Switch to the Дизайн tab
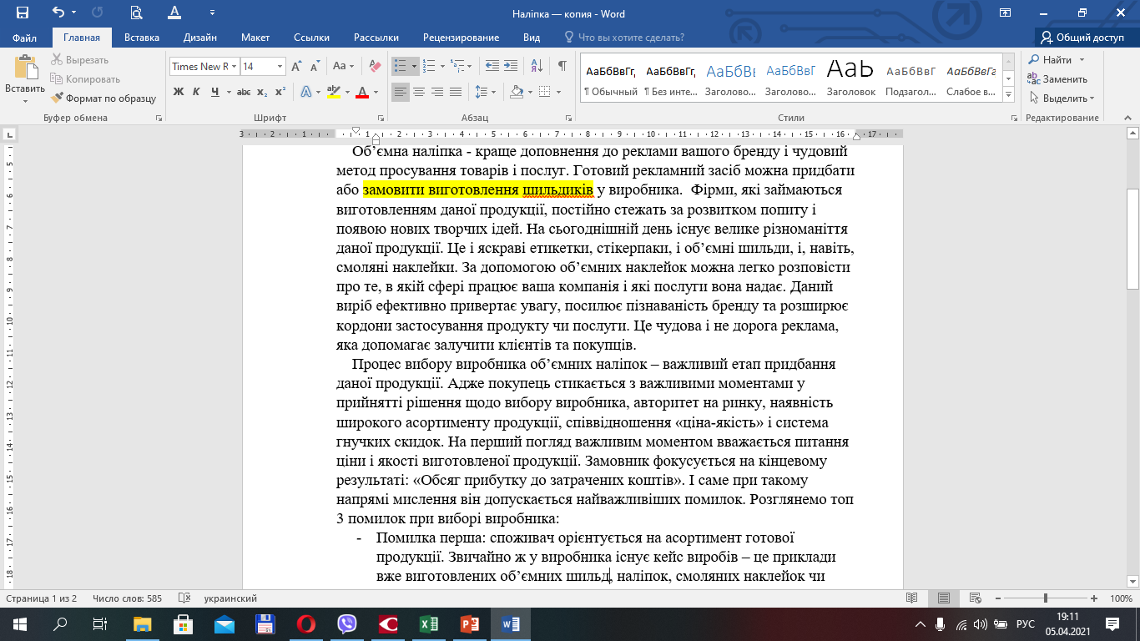The width and height of the screenshot is (1140, 641). point(200,38)
